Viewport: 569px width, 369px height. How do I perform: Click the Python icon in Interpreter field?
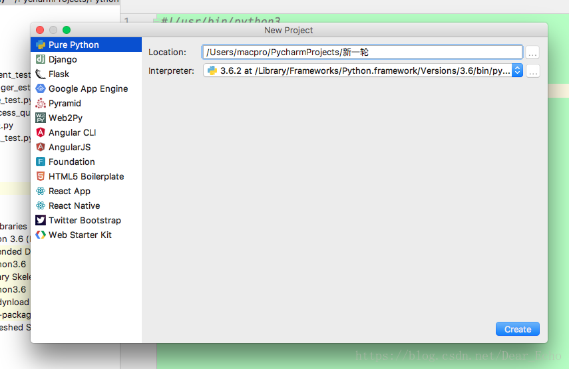212,70
